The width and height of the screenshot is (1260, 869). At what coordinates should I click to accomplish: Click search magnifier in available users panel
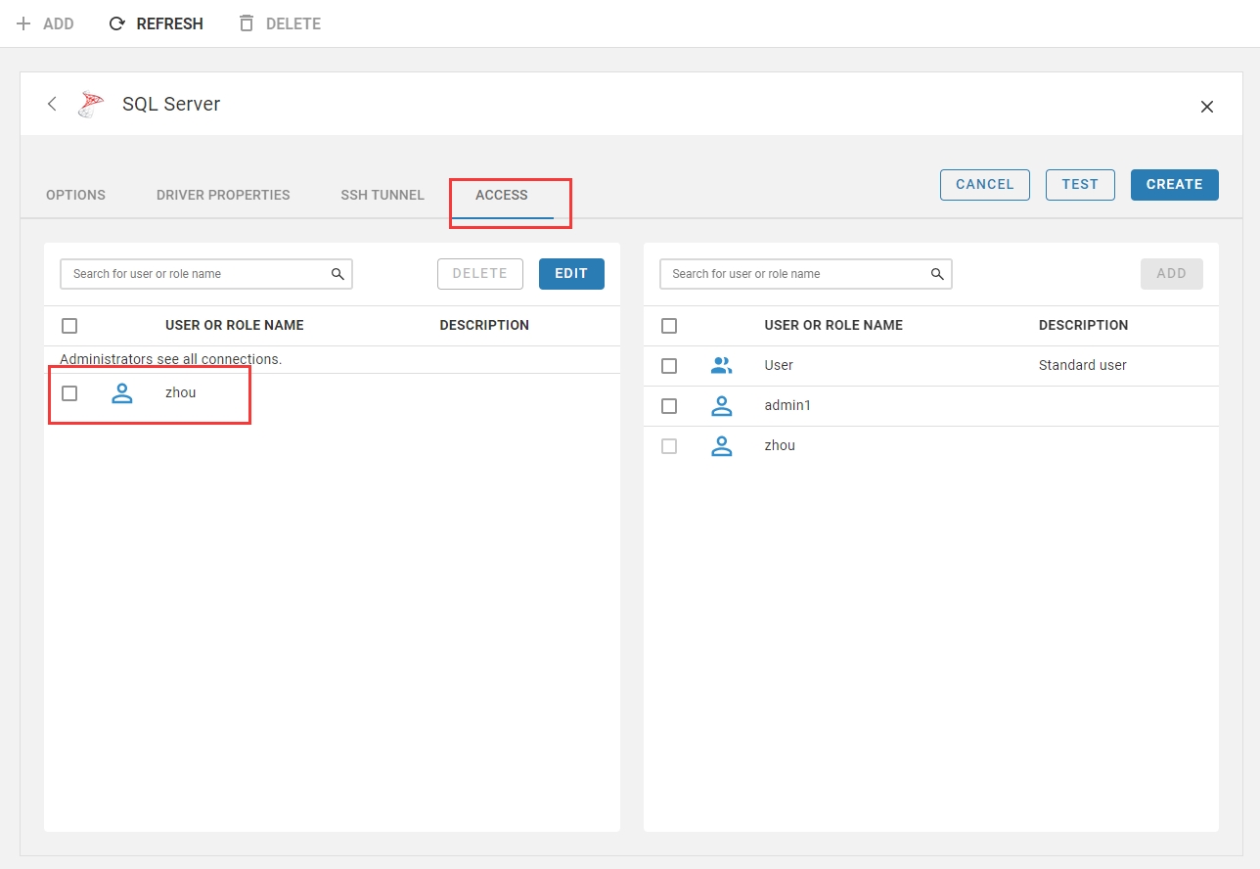[937, 274]
